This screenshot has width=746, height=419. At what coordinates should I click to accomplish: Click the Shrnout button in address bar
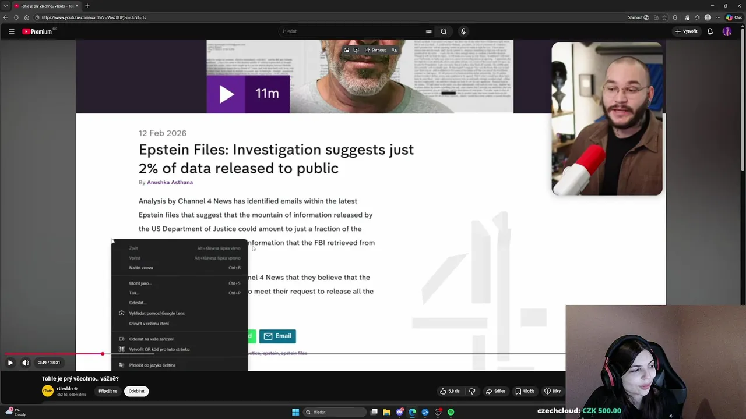tap(638, 17)
